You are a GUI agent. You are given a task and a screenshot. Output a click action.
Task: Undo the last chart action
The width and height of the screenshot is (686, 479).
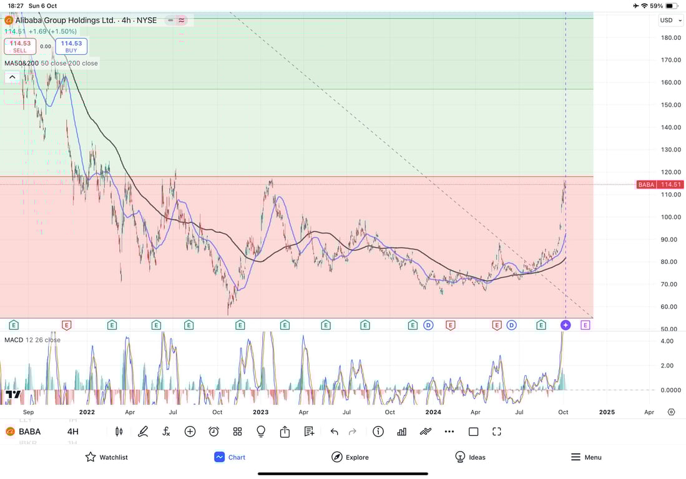334,432
